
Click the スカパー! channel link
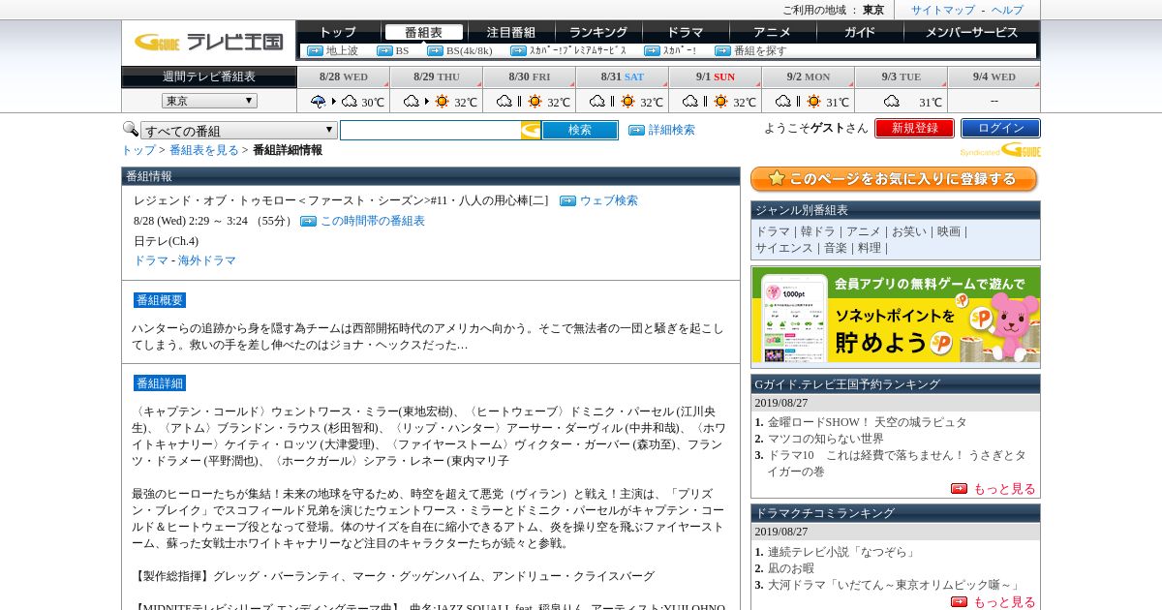680,51
